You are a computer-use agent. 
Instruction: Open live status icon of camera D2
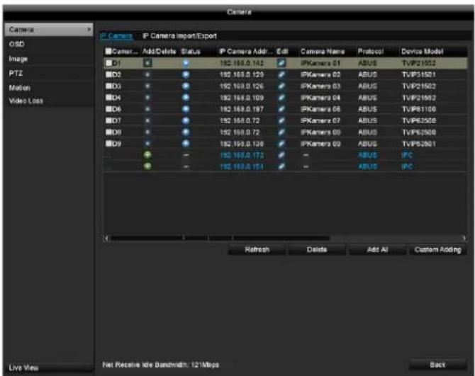point(186,74)
